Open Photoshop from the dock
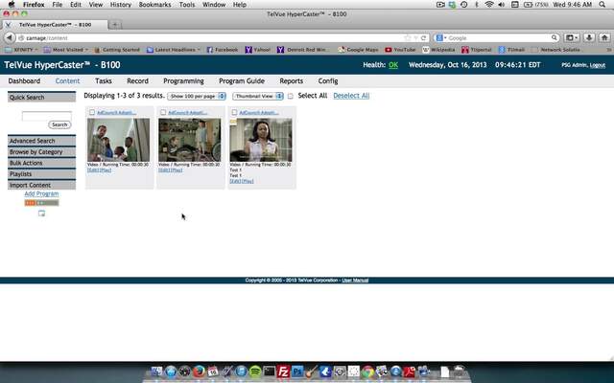The width and height of the screenshot is (614, 383). coord(297,371)
